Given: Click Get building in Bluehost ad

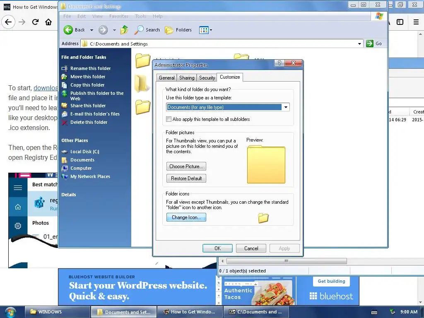Looking at the screenshot, I should pos(331,281).
